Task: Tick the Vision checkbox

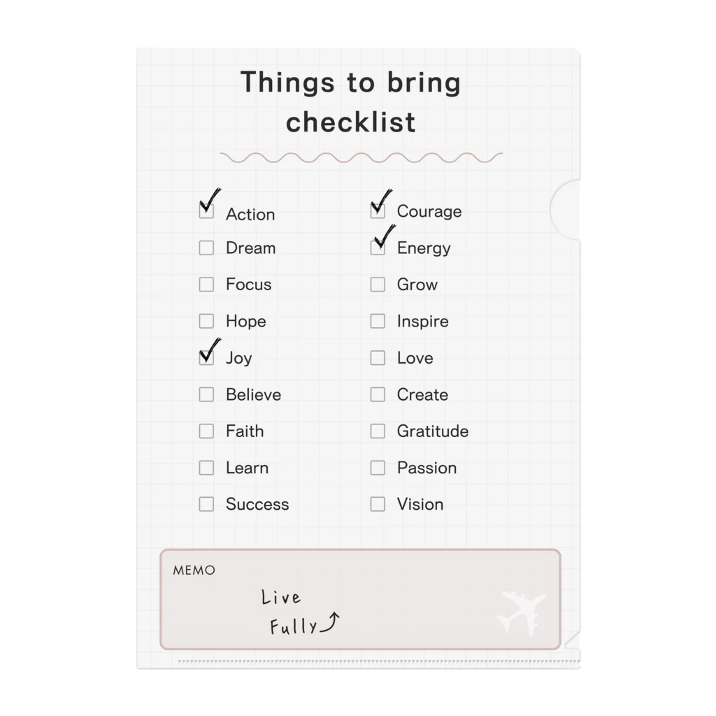Action: click(378, 504)
